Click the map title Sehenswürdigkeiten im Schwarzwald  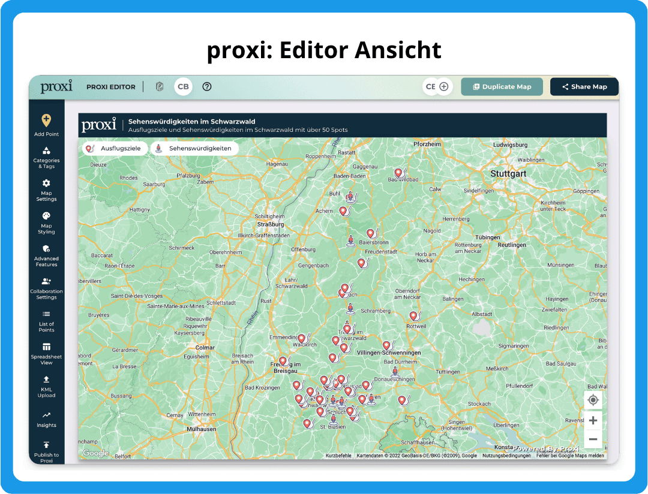[192, 122]
